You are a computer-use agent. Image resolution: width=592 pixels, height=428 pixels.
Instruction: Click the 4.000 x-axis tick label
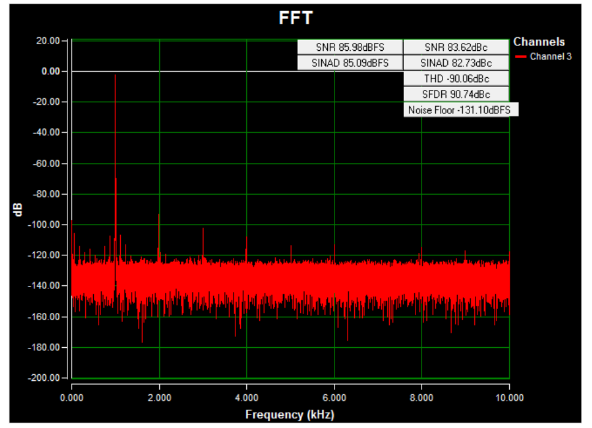tap(246, 398)
